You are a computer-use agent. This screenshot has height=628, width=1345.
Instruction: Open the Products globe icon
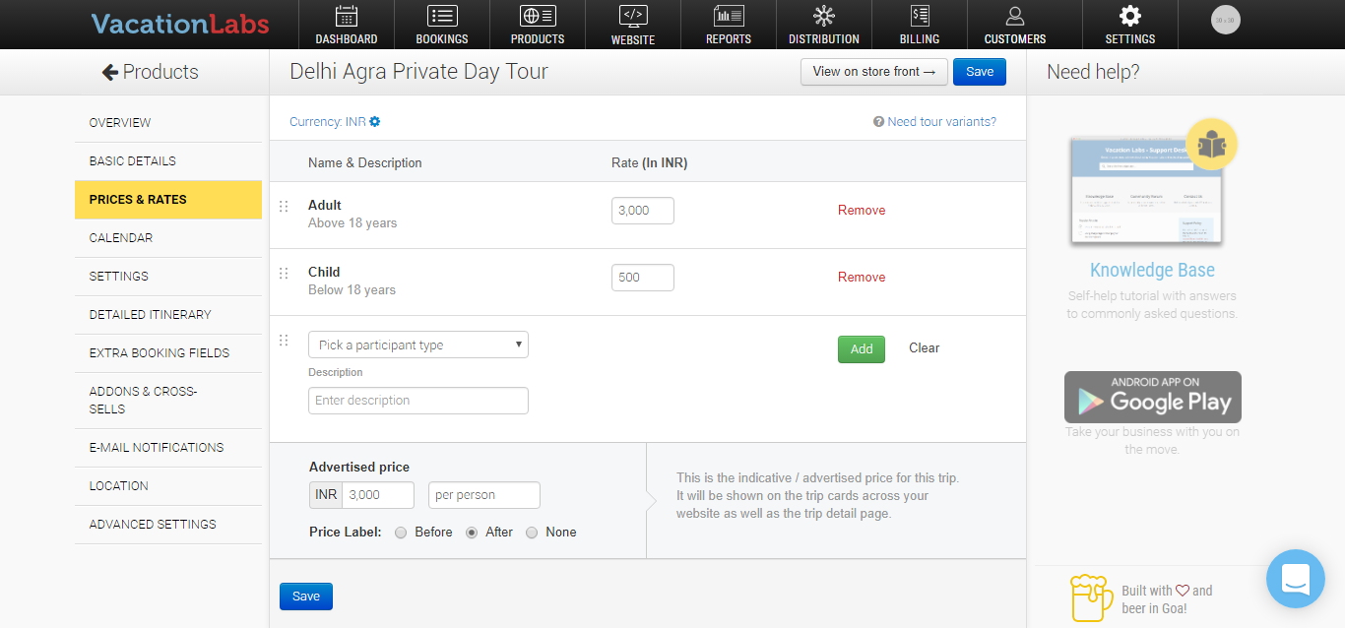click(x=538, y=16)
